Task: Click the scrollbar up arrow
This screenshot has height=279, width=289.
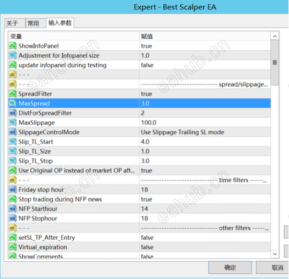Action: [275, 36]
